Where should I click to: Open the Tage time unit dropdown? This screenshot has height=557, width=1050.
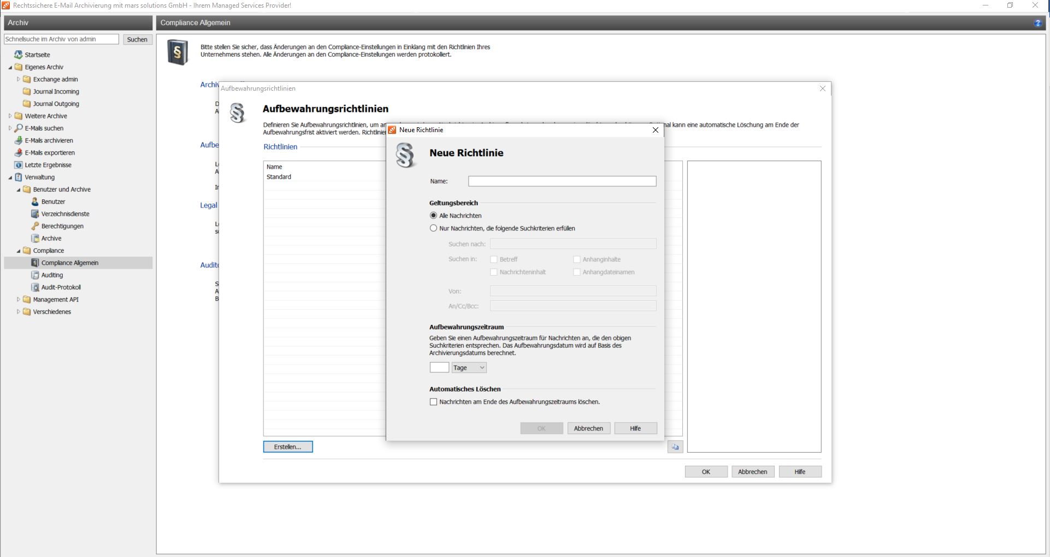[469, 368]
